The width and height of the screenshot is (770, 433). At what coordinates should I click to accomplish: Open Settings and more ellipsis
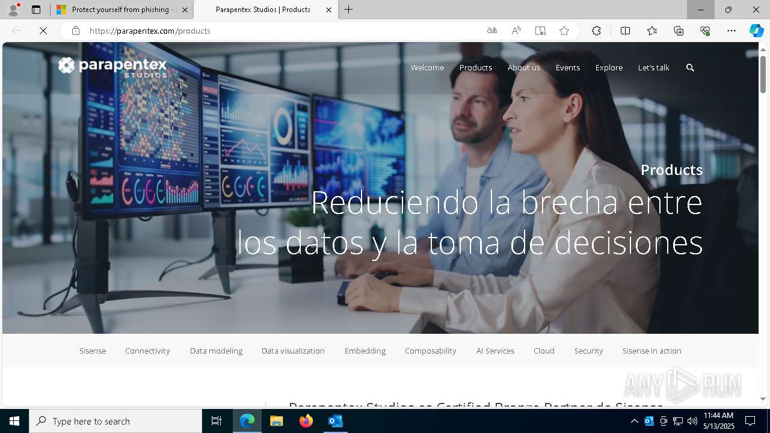(x=731, y=31)
